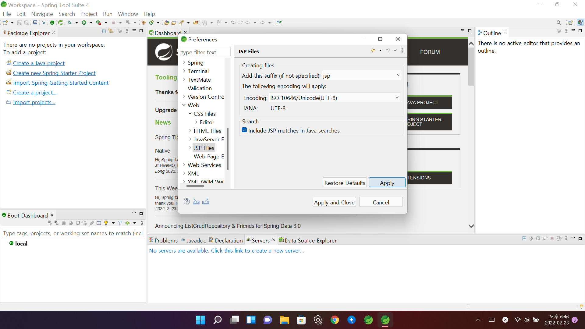585x329 pixels.
Task: Open the Encoding dropdown list
Action: click(x=397, y=97)
